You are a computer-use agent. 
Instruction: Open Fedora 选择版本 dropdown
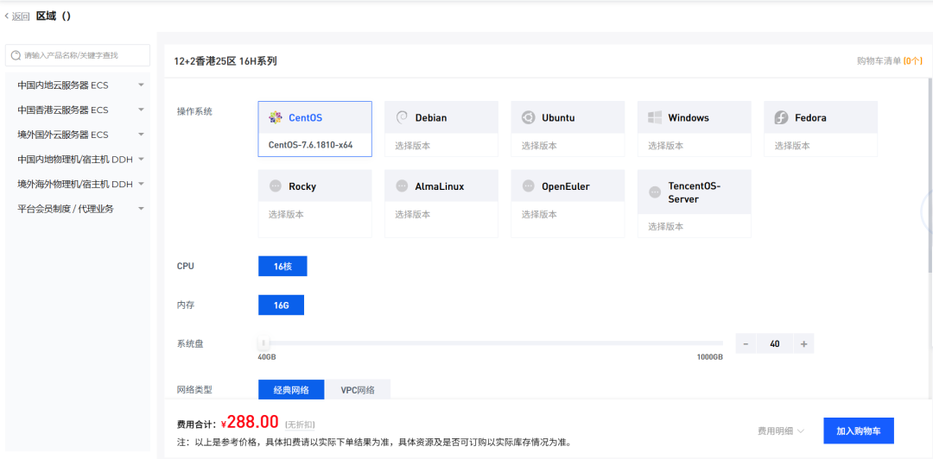(x=821, y=145)
